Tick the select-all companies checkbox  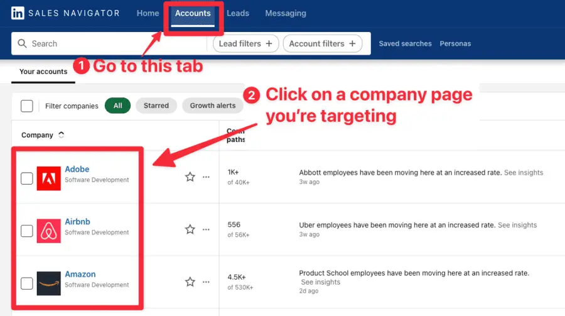(x=26, y=106)
